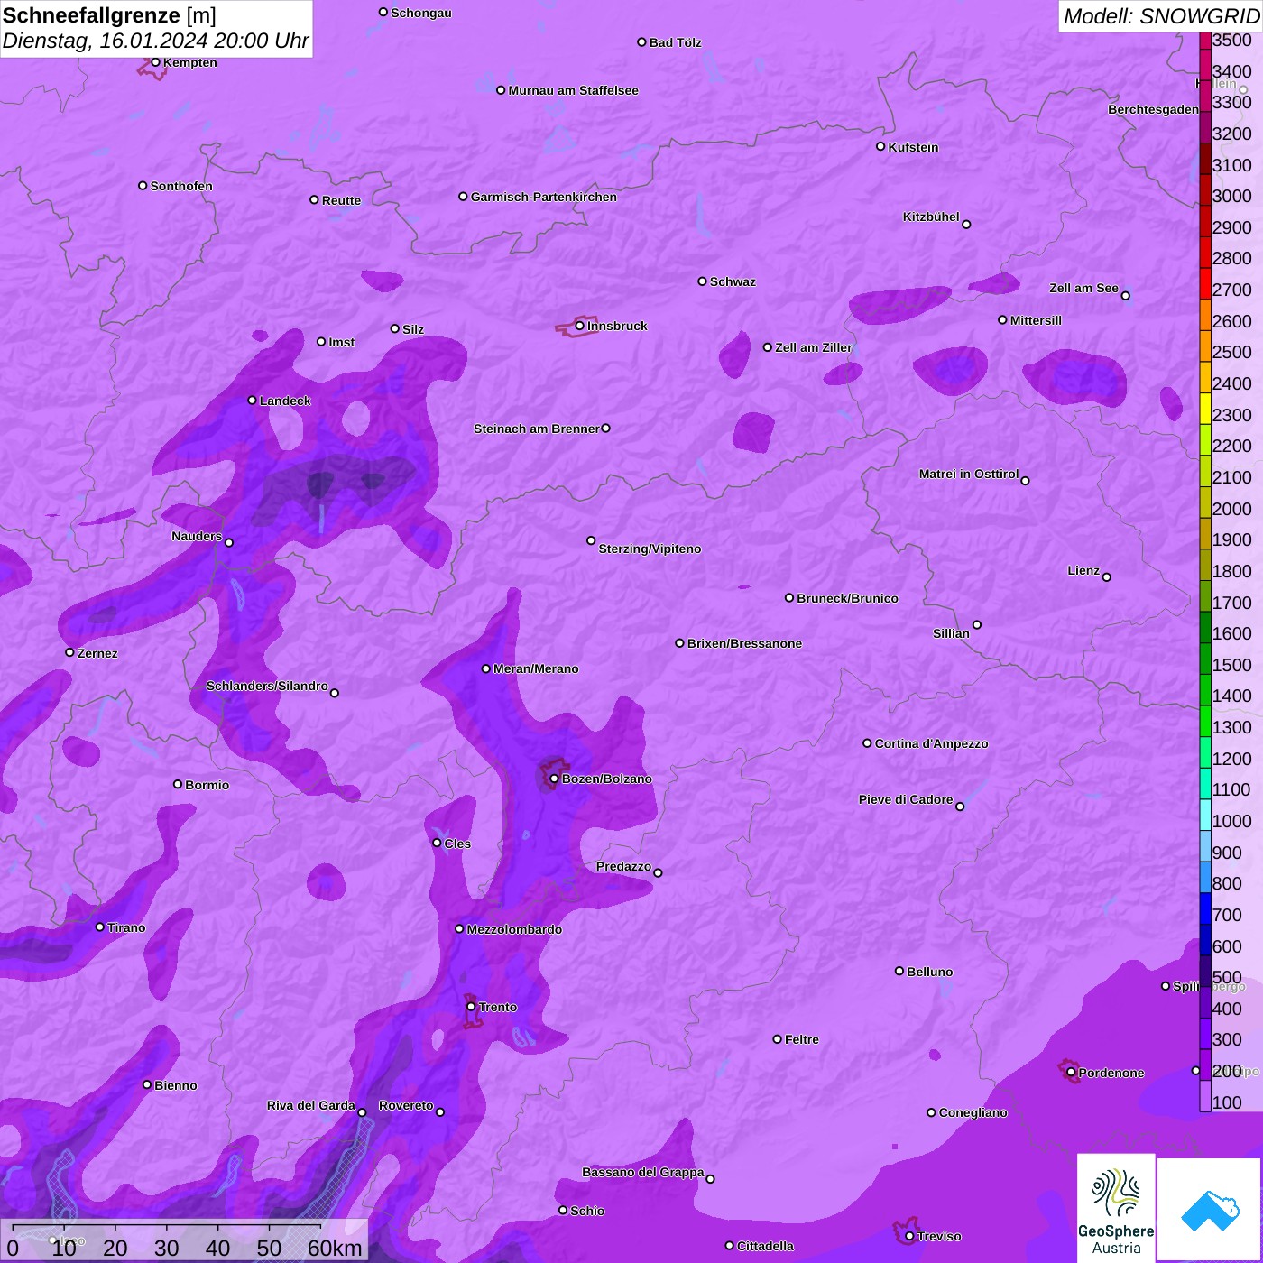Click the 'Modell: SNOWGRID' label
The height and width of the screenshot is (1263, 1263).
[x=1161, y=16]
